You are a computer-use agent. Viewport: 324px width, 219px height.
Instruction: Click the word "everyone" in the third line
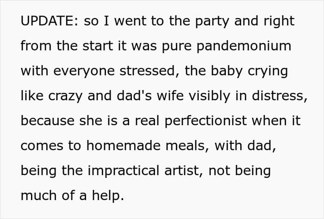pyautogui.click(x=84, y=72)
